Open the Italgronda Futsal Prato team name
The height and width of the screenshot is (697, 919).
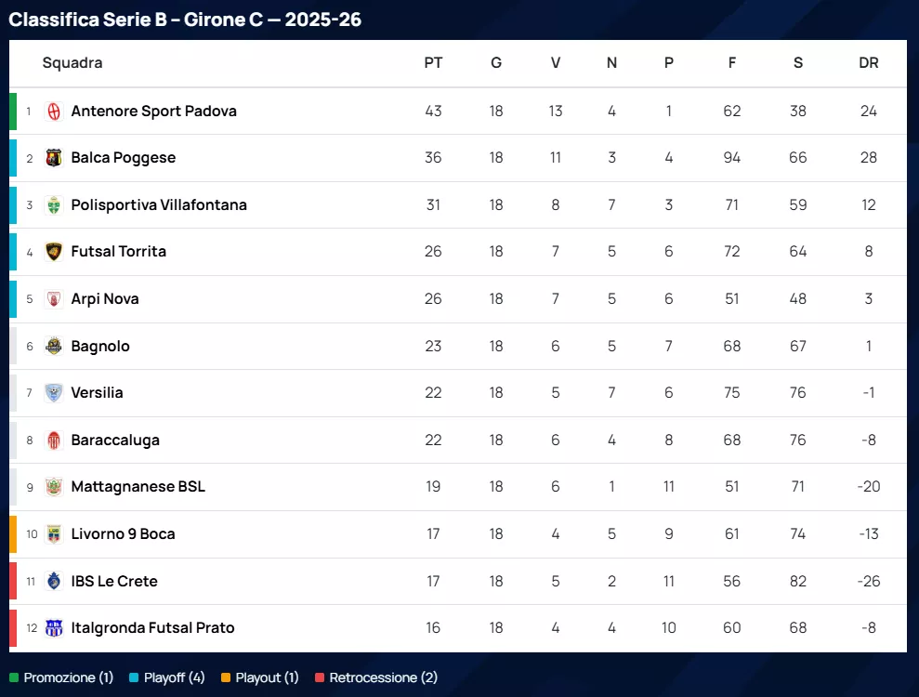152,628
